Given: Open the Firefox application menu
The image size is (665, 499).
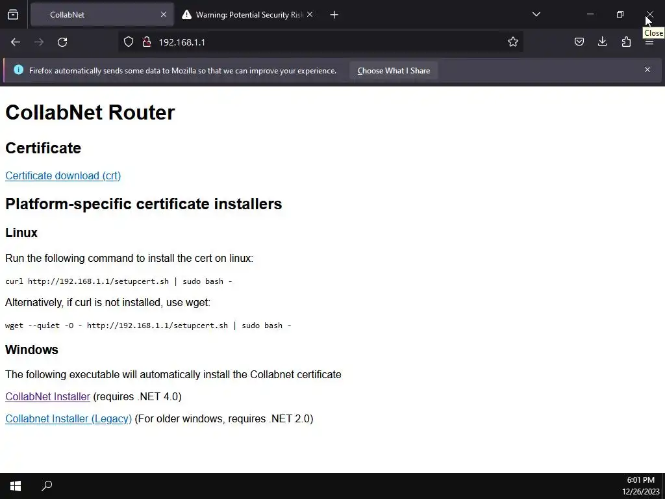Looking at the screenshot, I should [649, 42].
